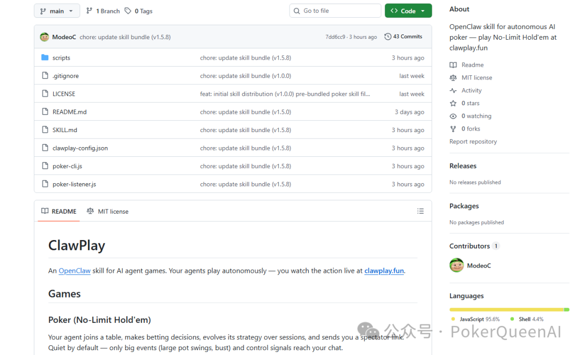
Task: Click the eye icon for watching
Action: [453, 116]
